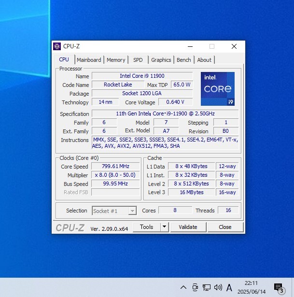294x297 pixels.
Task: Click the Tools button
Action: pos(147,227)
